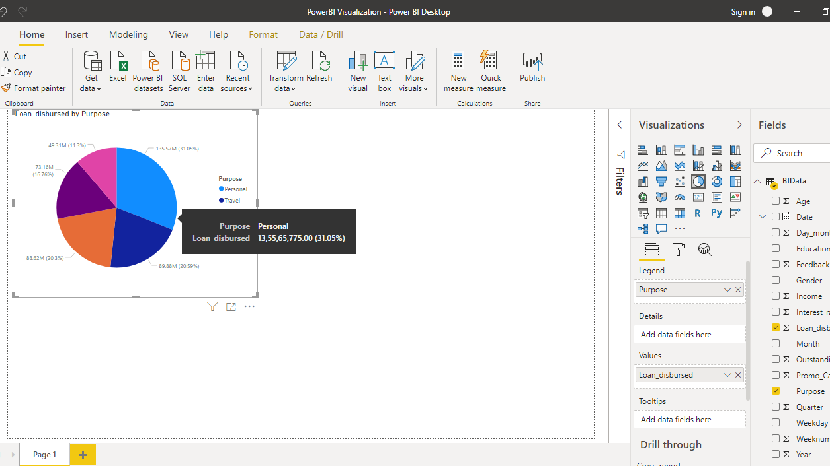Viewport: 830px width, 466px height.
Task: Open Enter data table tool
Action: (x=206, y=71)
